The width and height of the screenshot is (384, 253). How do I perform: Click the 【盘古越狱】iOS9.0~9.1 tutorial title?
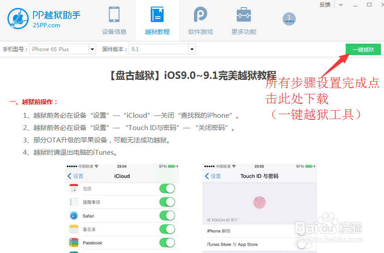coord(192,75)
